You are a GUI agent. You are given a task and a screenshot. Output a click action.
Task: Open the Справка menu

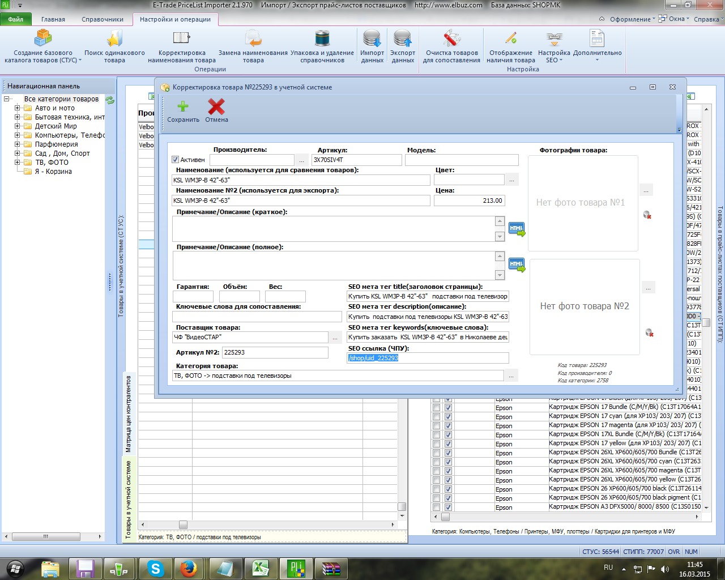[709, 19]
